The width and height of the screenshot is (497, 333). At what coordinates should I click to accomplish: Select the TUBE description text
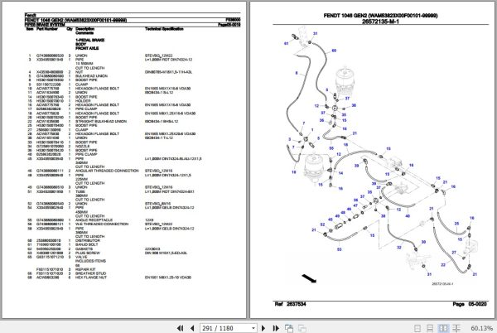point(80,191)
